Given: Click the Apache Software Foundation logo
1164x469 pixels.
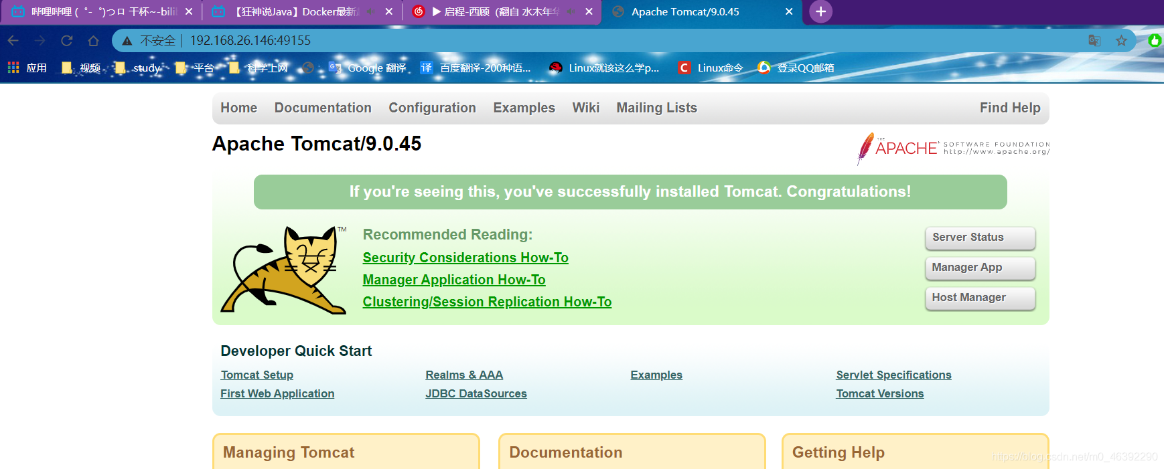Looking at the screenshot, I should pos(953,148).
